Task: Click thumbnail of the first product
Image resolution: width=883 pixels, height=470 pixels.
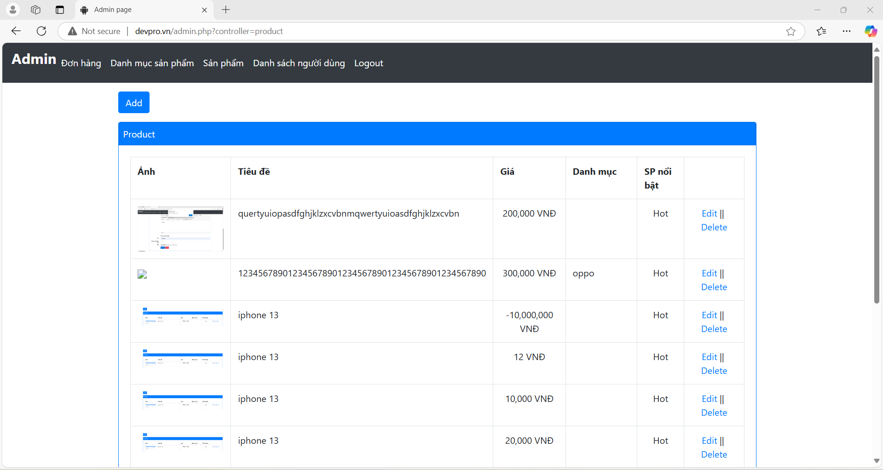Action: [x=180, y=229]
